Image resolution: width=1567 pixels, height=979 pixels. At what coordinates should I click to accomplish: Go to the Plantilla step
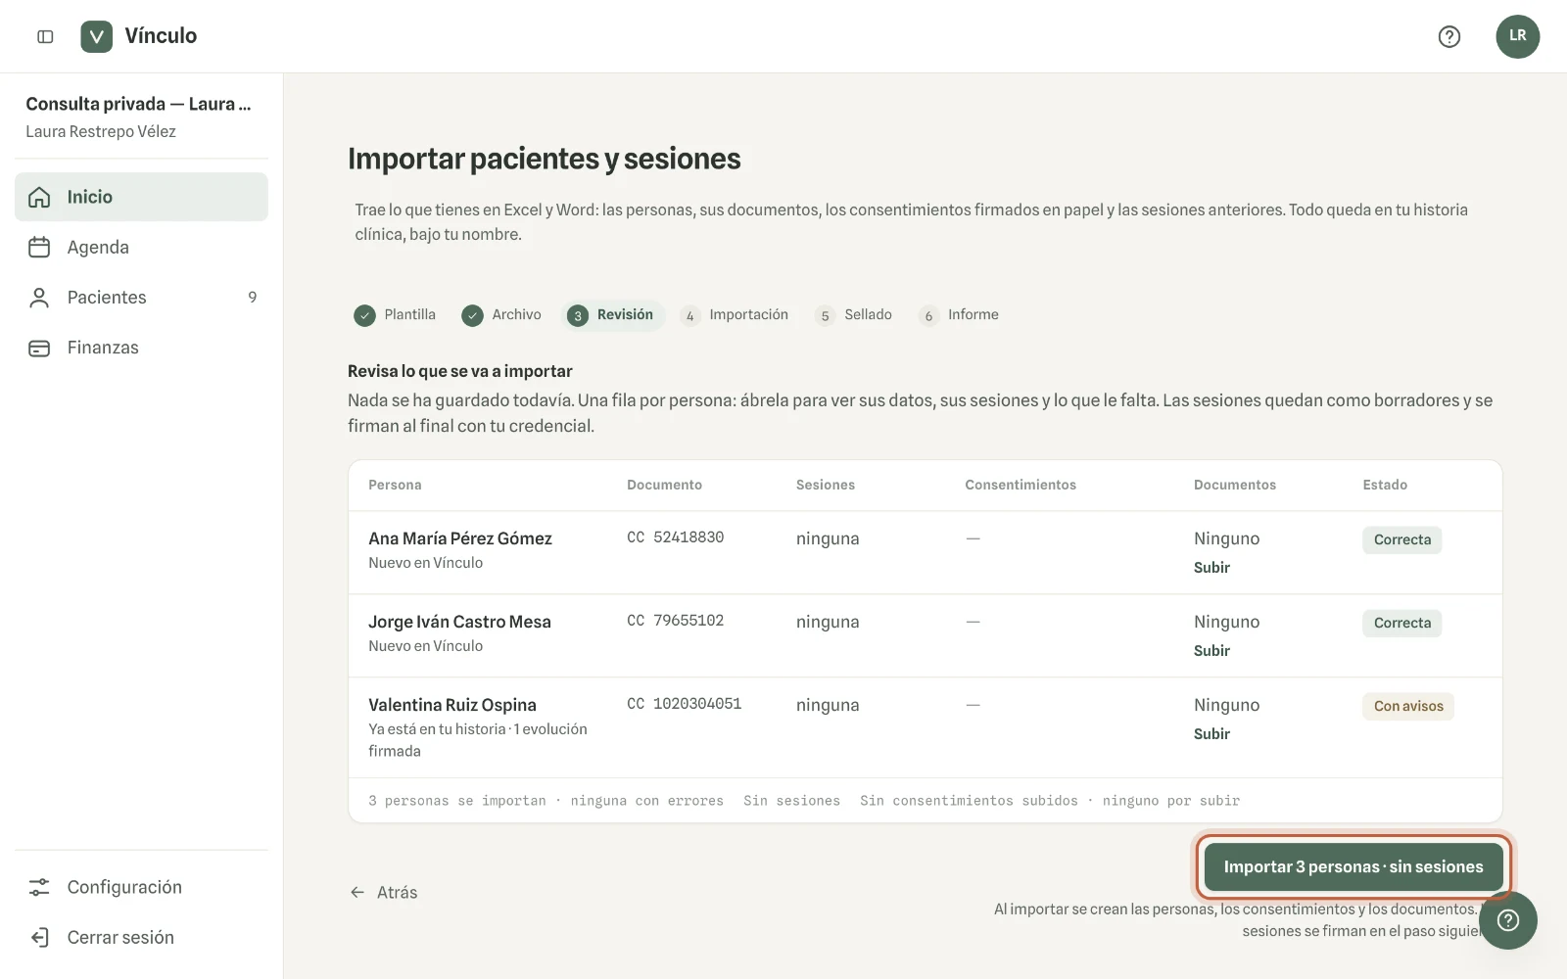point(409,314)
